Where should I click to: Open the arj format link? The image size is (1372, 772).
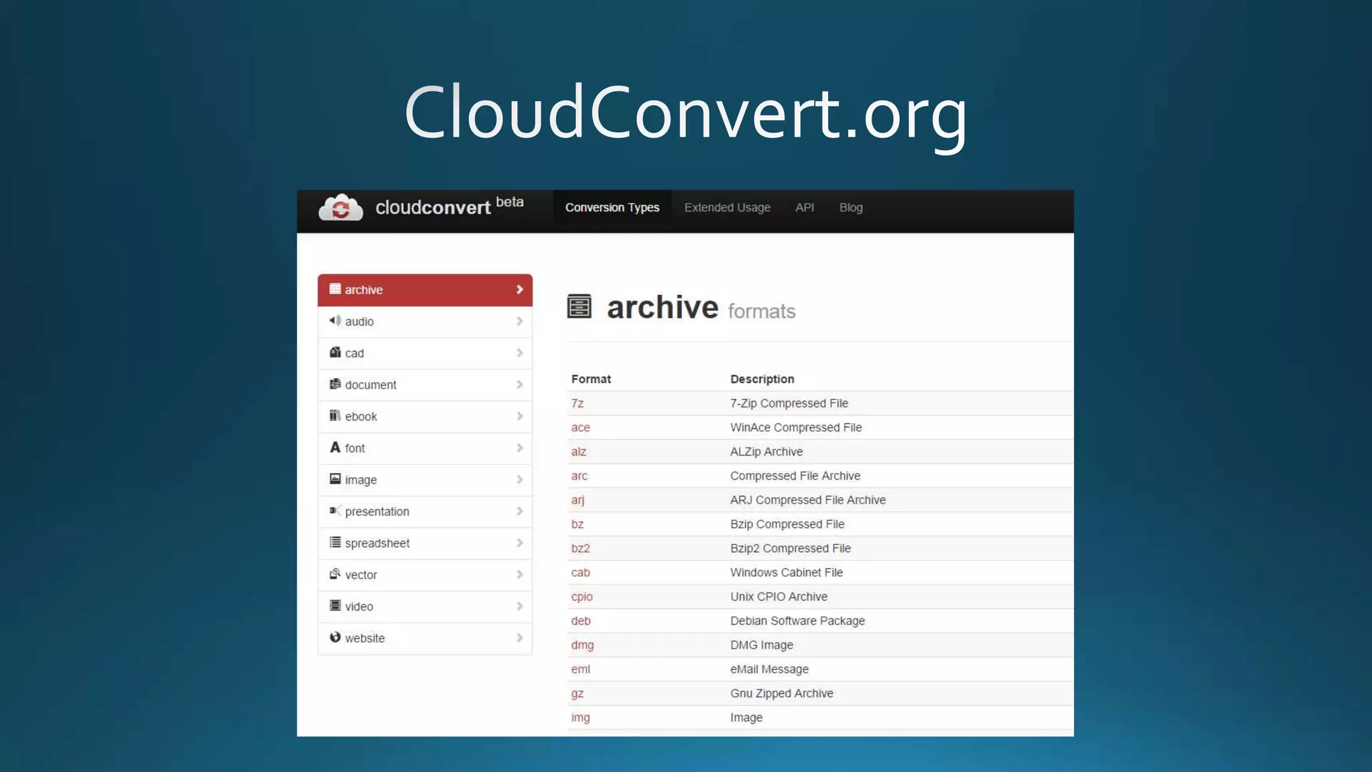tap(577, 500)
